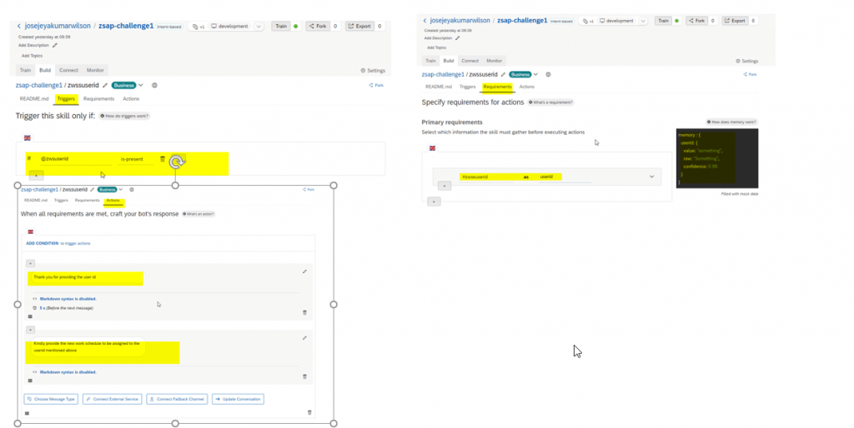Delete the 'Kindly provide' message with trash icon
The image size is (854, 428).
[304, 376]
